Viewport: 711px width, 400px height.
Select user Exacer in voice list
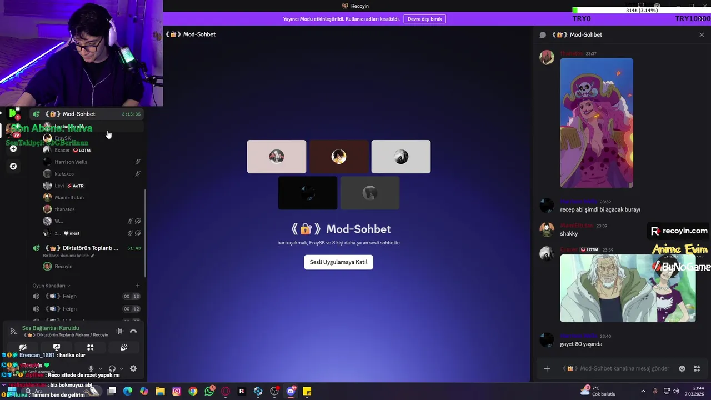(92, 150)
